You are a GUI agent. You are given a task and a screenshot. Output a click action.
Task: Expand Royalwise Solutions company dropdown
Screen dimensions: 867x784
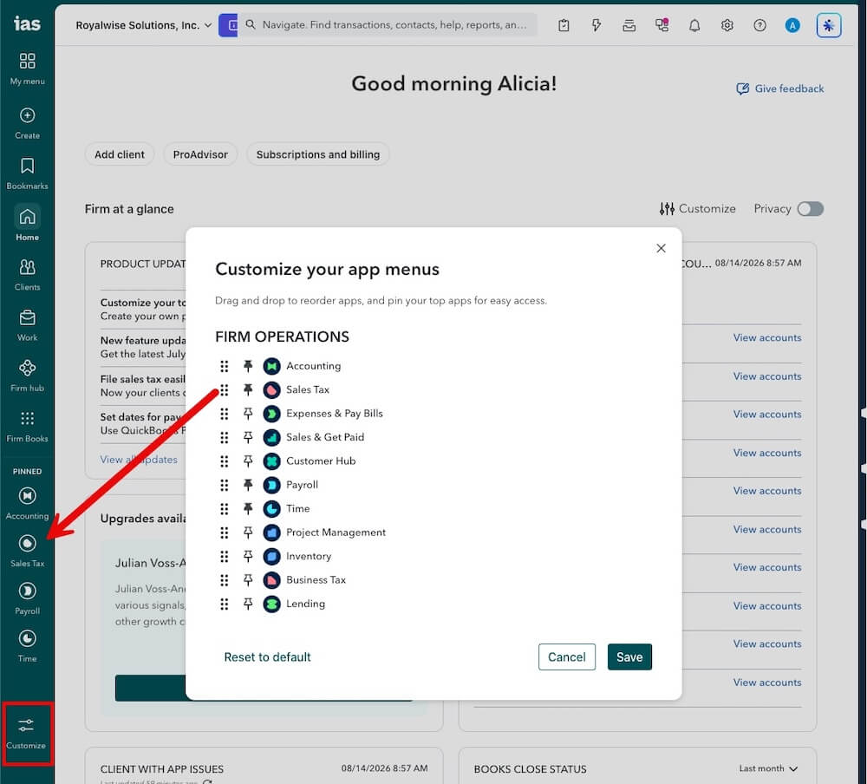click(x=143, y=25)
